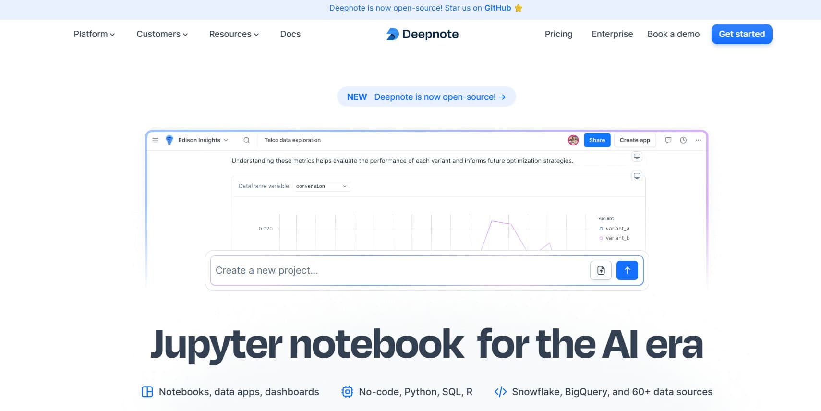
Task: Click the Deepnote logo in header
Action: pos(422,34)
